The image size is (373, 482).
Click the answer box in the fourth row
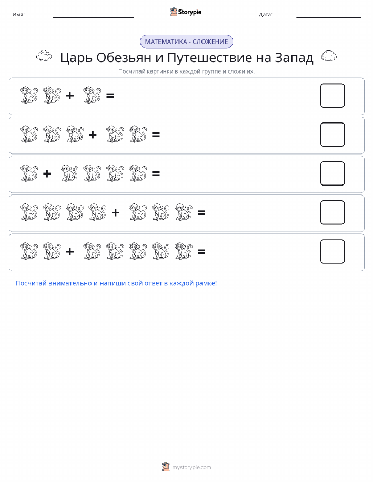(332, 212)
